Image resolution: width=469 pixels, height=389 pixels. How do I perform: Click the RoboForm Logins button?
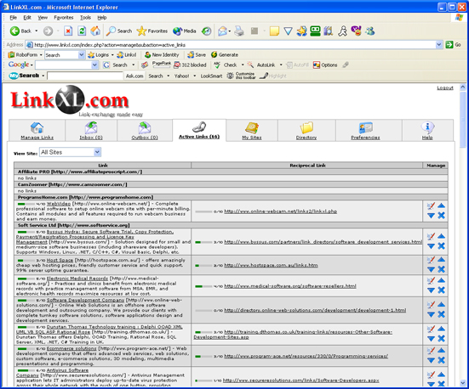click(x=99, y=55)
